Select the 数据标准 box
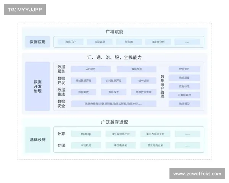Screen dimensions: 229x183 tap(184, 87)
